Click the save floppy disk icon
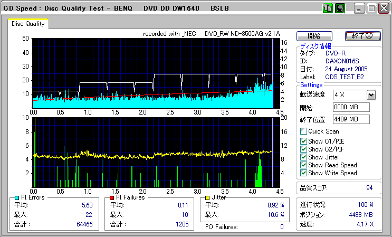Viewport: 392px width, 237px height. point(340,8)
